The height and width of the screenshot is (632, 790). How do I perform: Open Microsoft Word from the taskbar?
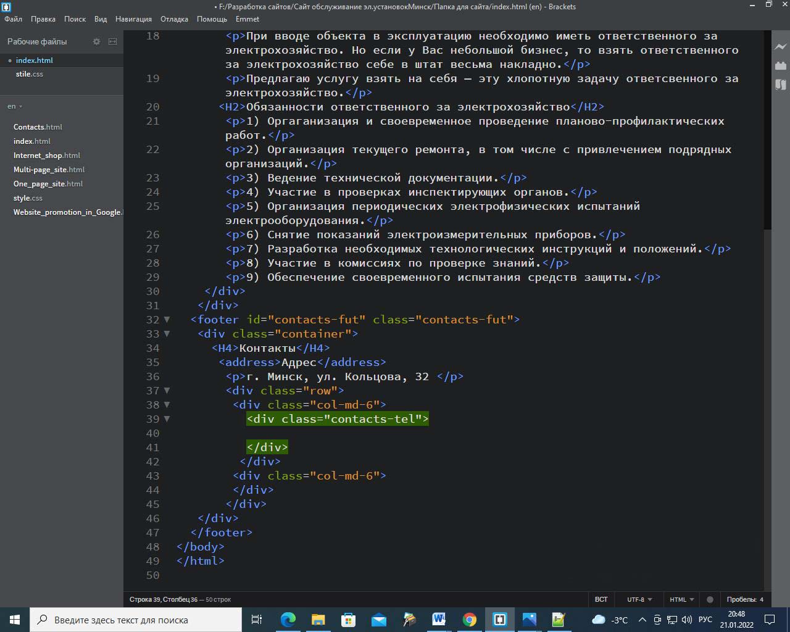click(439, 620)
